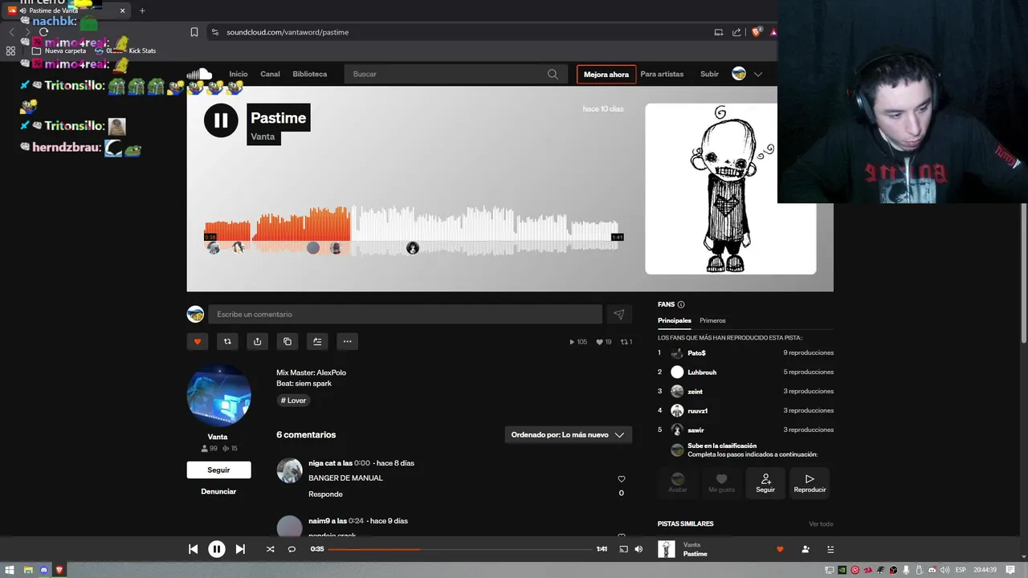The height and width of the screenshot is (578, 1028).
Task: Show the FANS info tooltip icon
Action: 681,304
